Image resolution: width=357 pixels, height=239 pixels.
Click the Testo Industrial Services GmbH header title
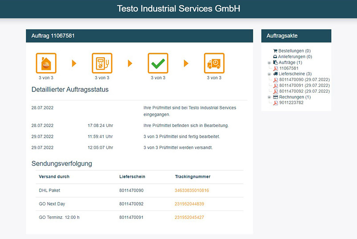(178, 8)
